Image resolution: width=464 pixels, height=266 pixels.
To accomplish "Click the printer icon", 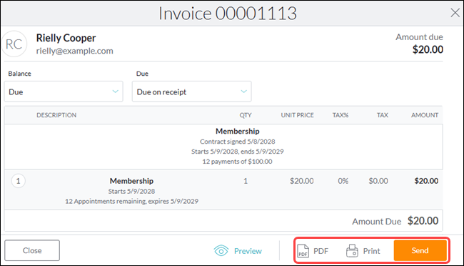I will click(352, 251).
